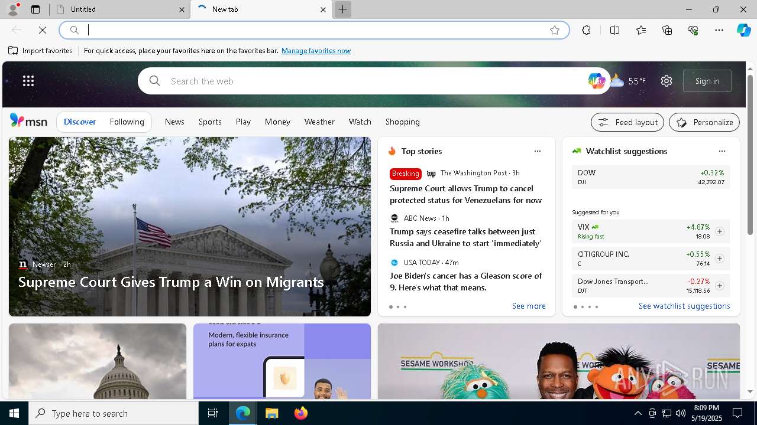The height and width of the screenshot is (425, 757).
Task: Open the DOW index row
Action: [x=651, y=177]
